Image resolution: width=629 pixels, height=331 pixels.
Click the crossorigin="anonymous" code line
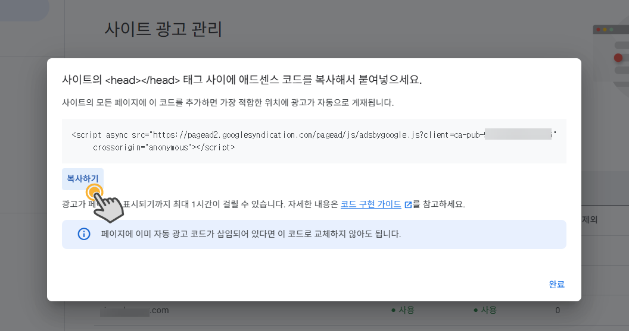(164, 147)
